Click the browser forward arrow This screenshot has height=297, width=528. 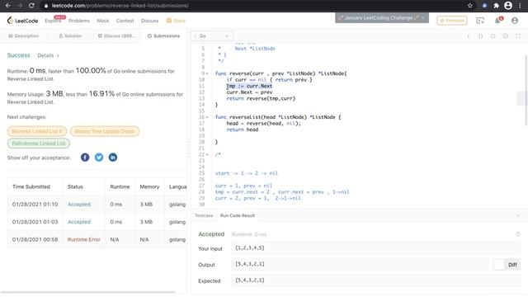20,6
